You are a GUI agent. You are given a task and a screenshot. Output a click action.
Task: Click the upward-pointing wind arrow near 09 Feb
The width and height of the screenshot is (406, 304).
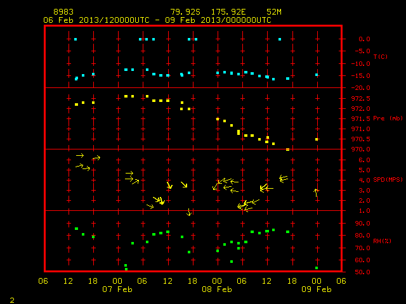(x=316, y=193)
